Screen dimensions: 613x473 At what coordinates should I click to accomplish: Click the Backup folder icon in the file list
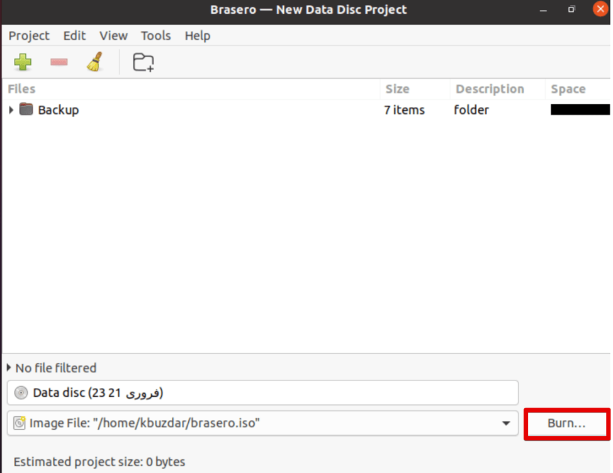(26, 109)
